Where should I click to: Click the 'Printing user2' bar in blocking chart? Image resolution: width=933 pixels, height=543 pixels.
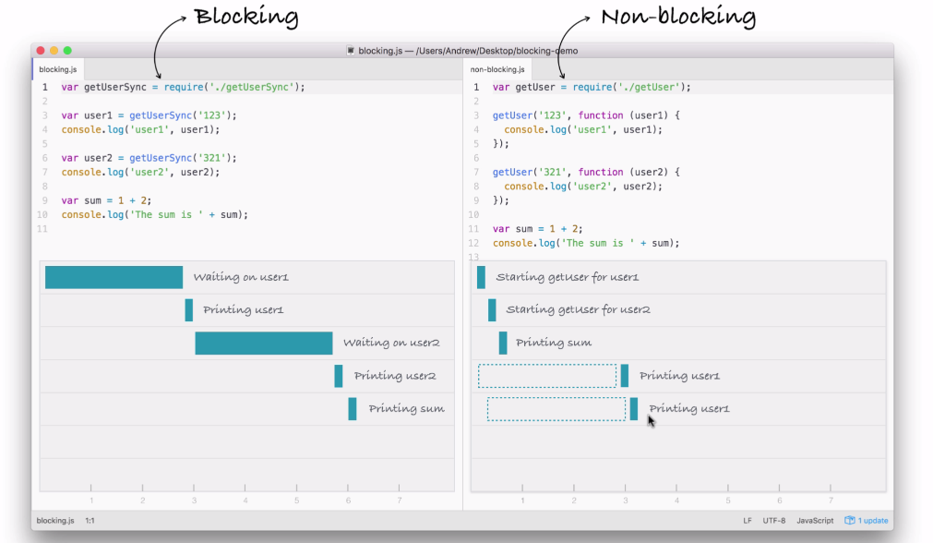(339, 376)
